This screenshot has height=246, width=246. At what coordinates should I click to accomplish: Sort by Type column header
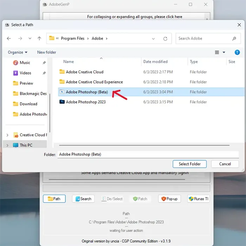point(194,61)
